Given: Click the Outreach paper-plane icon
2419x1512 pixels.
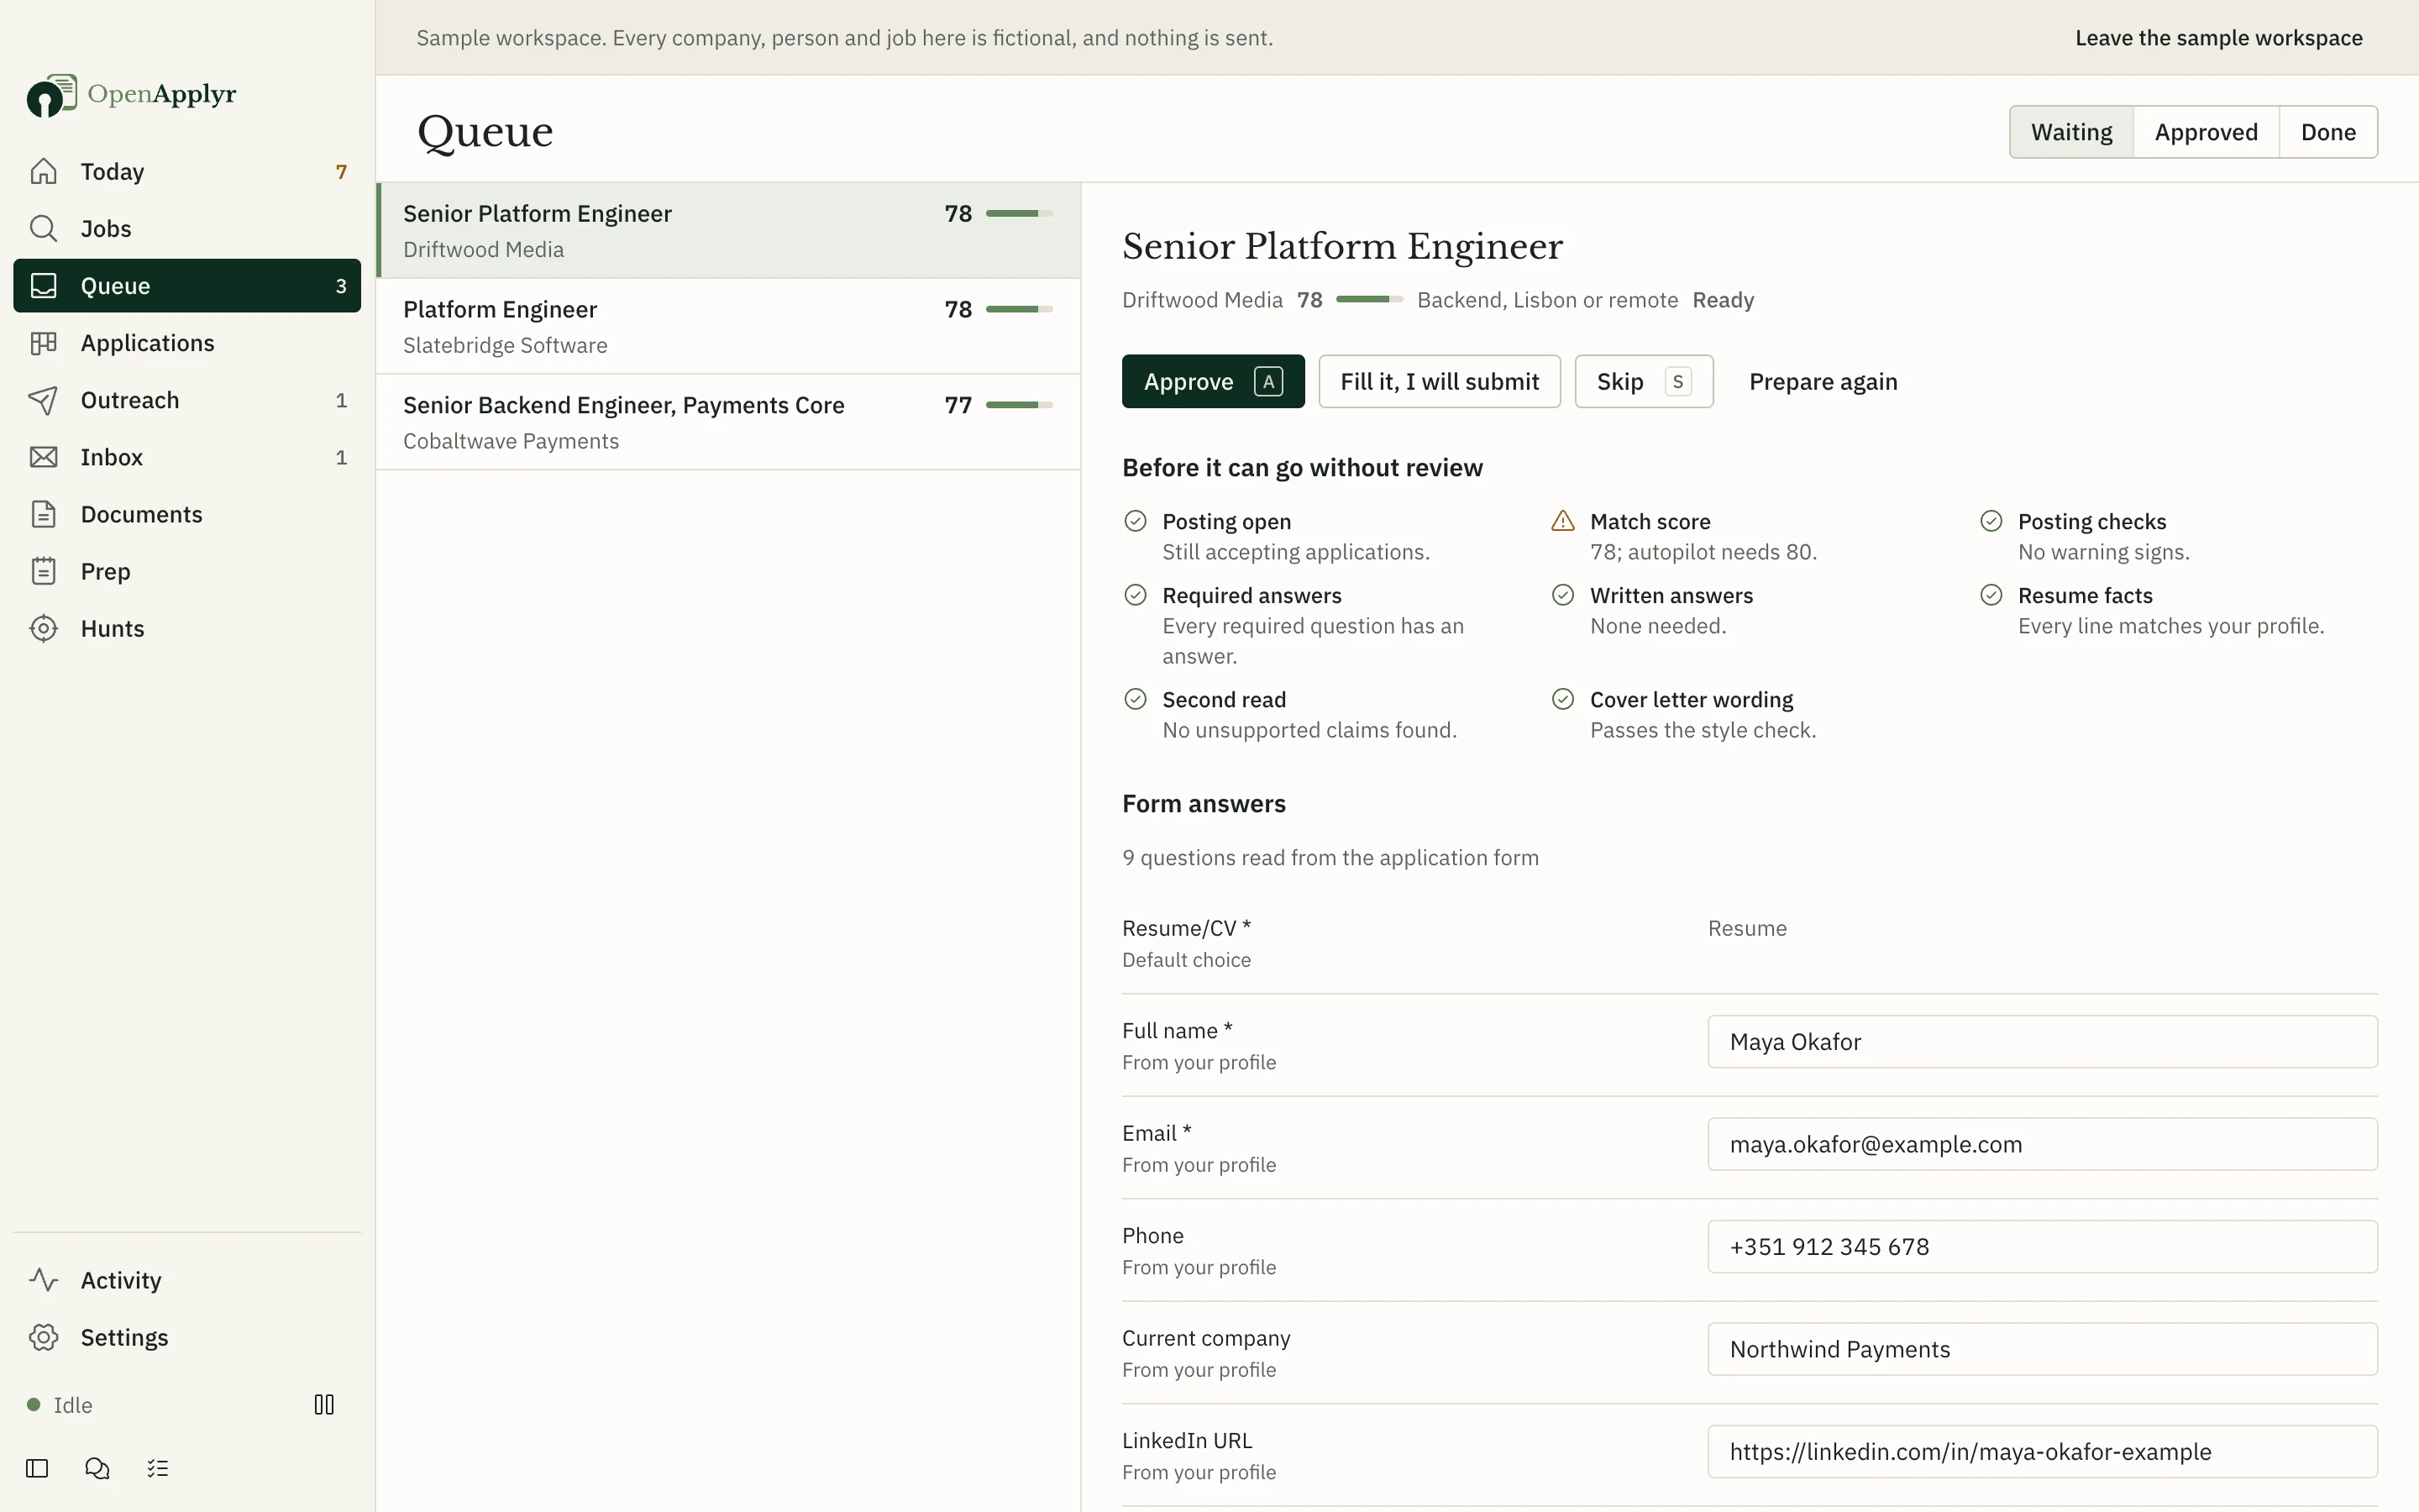Looking at the screenshot, I should click(x=43, y=400).
